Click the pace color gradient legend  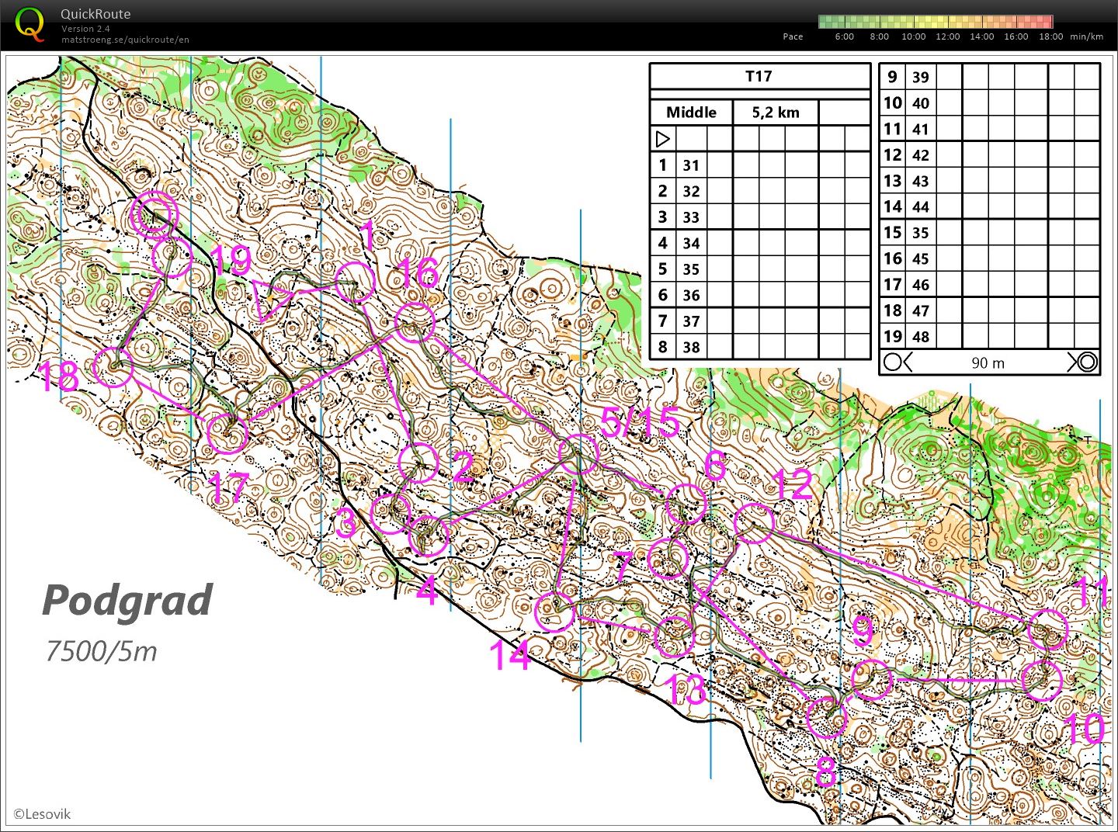[x=935, y=22]
